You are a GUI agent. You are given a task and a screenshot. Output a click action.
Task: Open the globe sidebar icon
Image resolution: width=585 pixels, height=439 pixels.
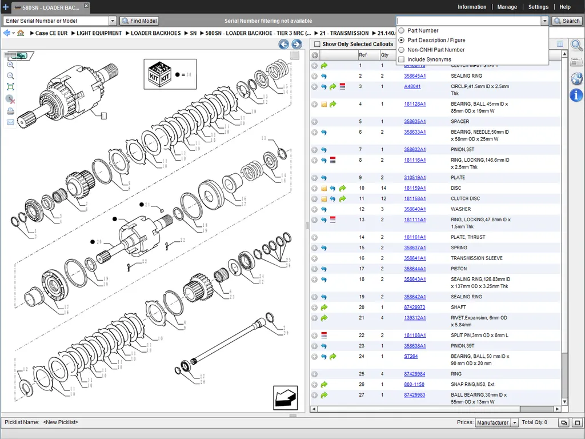pyautogui.click(x=576, y=78)
